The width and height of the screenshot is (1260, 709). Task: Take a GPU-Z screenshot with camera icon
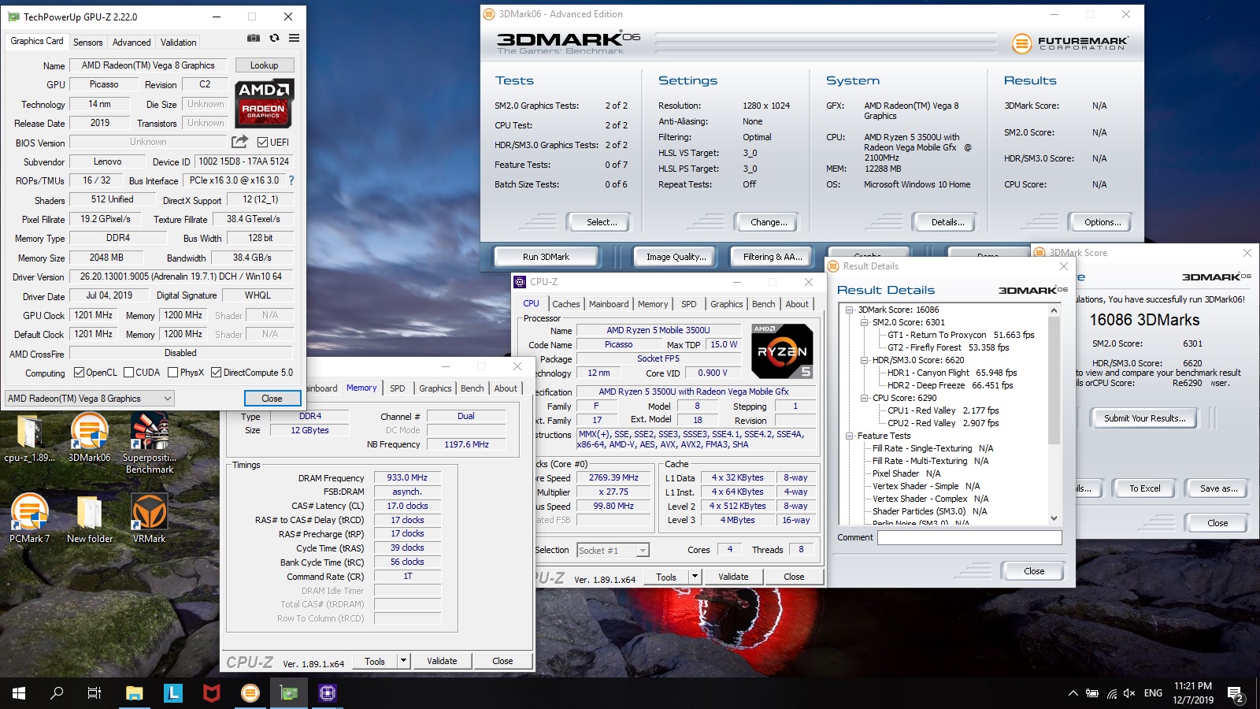[x=253, y=38]
